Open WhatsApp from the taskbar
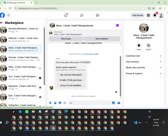168x136 pixels. [27, 112]
